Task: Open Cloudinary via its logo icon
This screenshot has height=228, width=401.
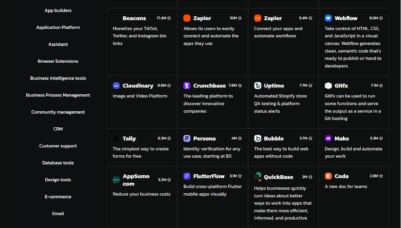Action: pos(116,85)
